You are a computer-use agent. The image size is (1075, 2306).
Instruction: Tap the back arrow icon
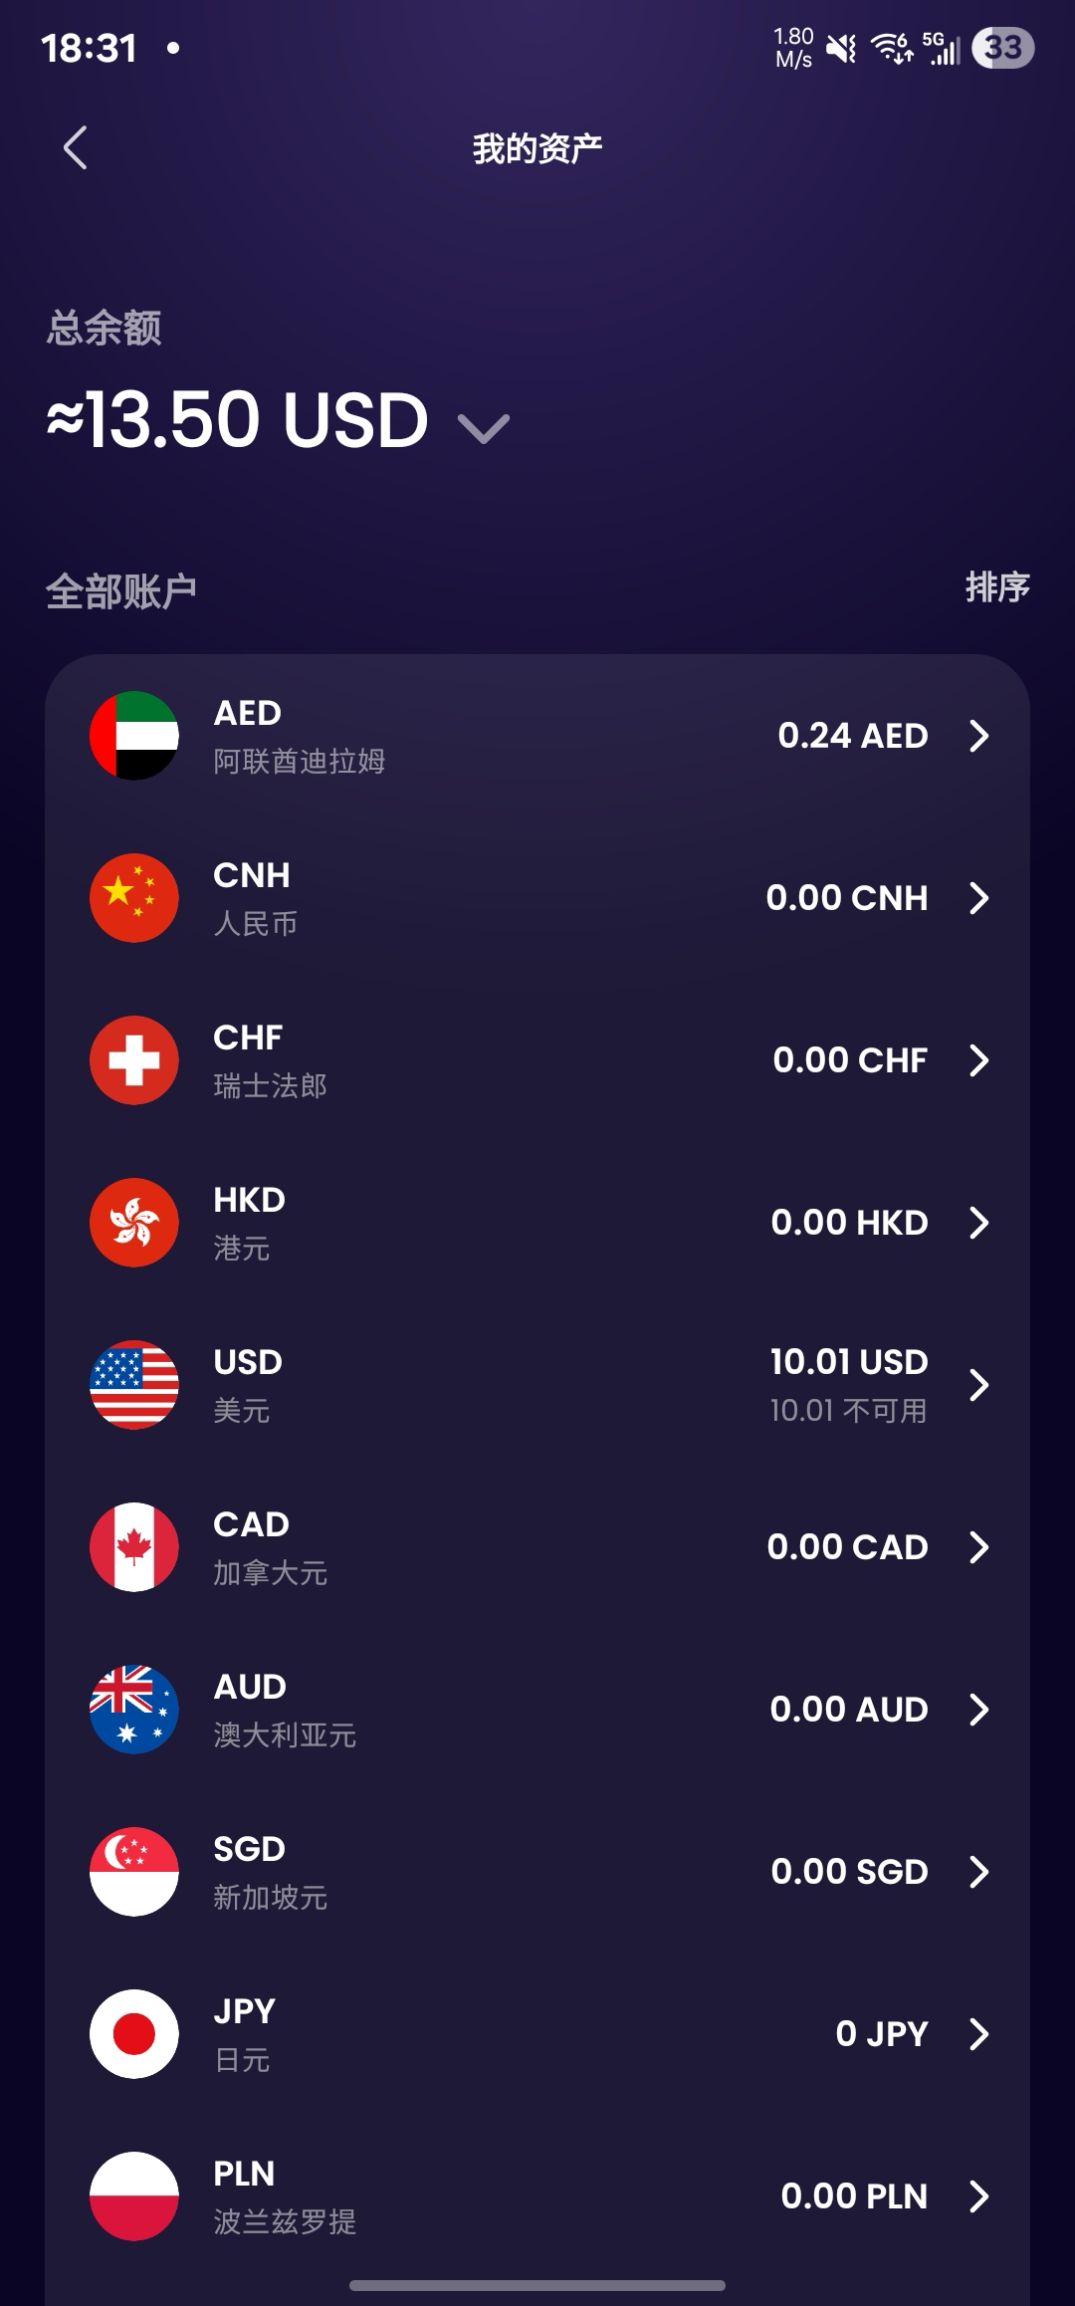(x=76, y=148)
